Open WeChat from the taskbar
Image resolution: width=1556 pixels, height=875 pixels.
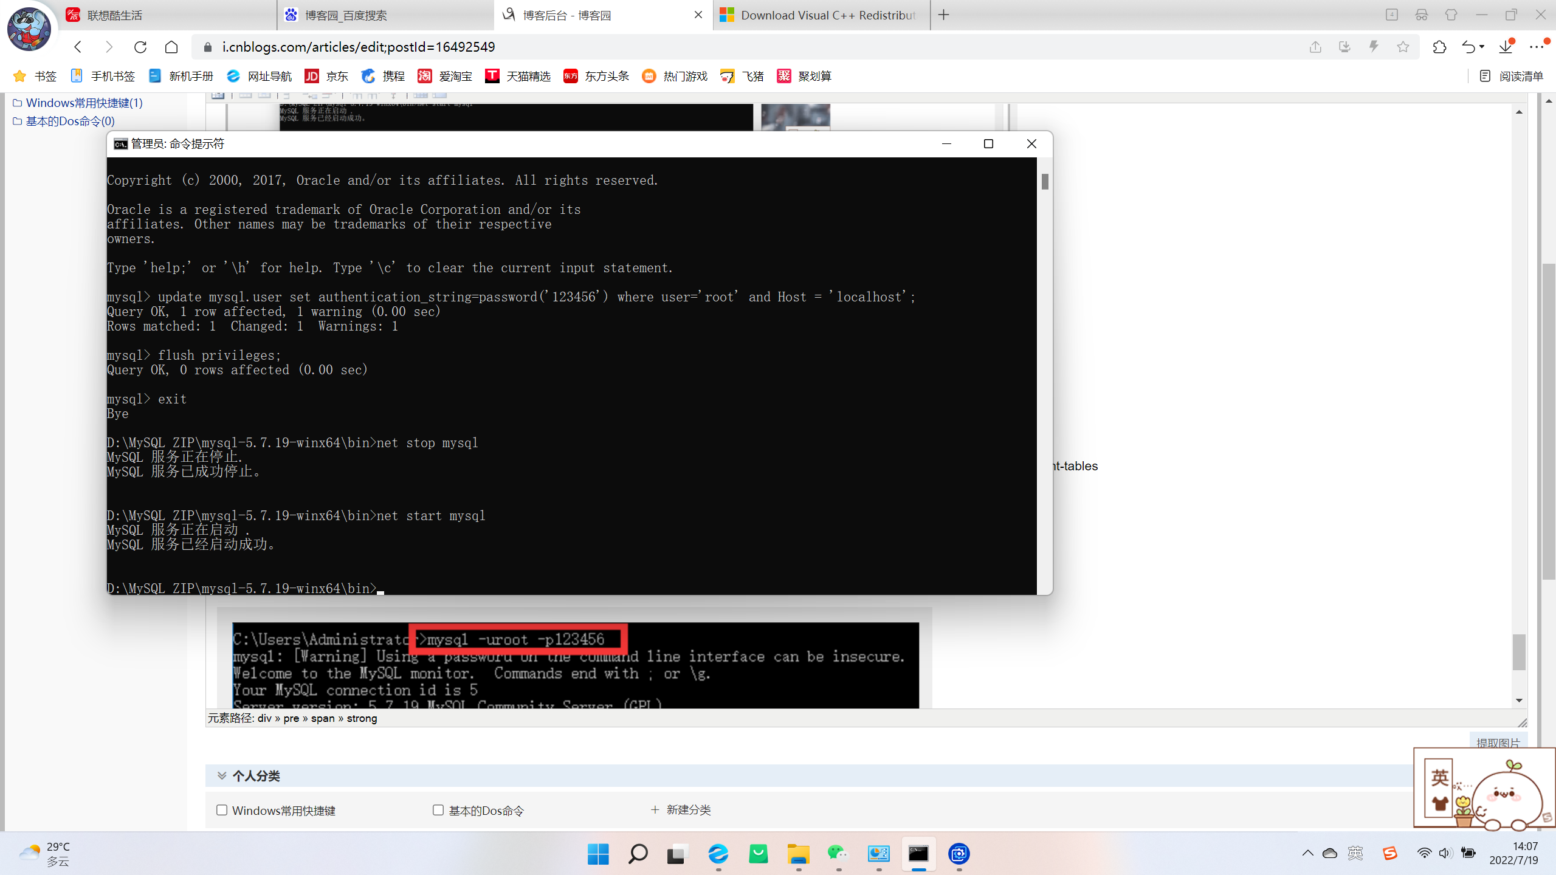[x=838, y=854]
